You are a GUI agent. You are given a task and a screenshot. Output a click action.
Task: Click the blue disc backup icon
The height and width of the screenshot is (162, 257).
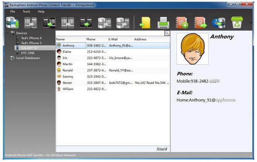(x=218, y=23)
